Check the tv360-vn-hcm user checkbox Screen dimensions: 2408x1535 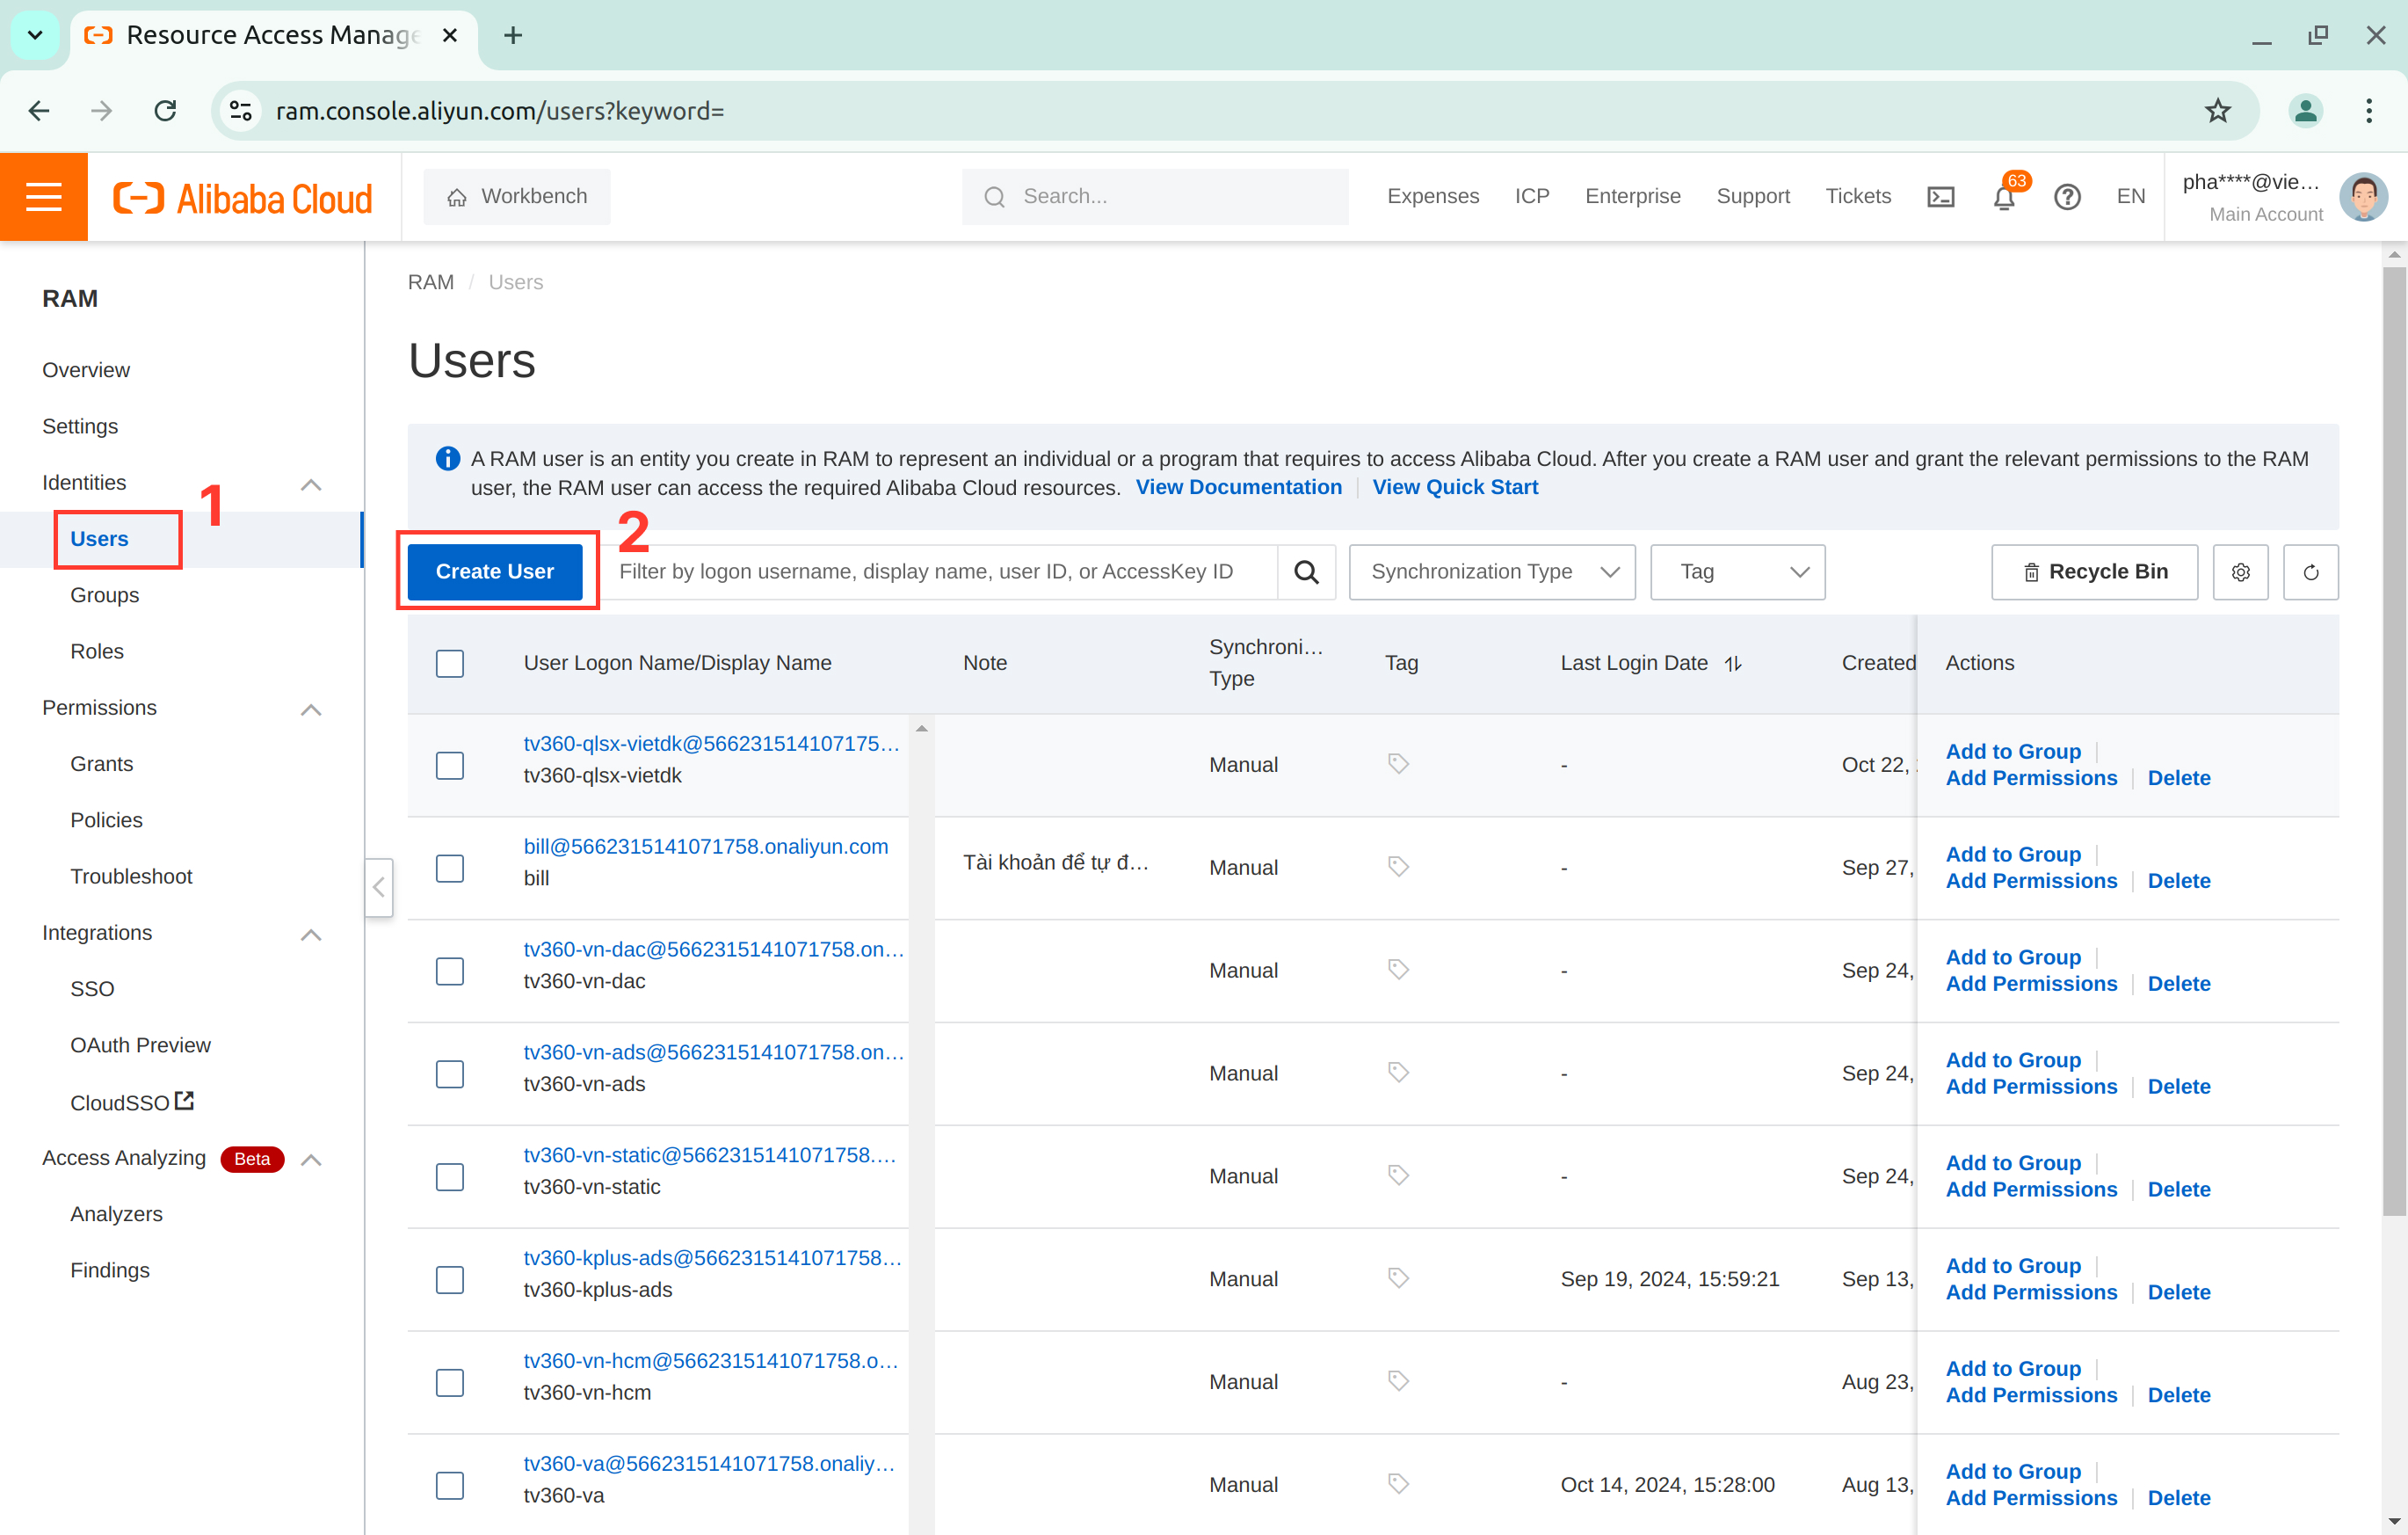(450, 1382)
